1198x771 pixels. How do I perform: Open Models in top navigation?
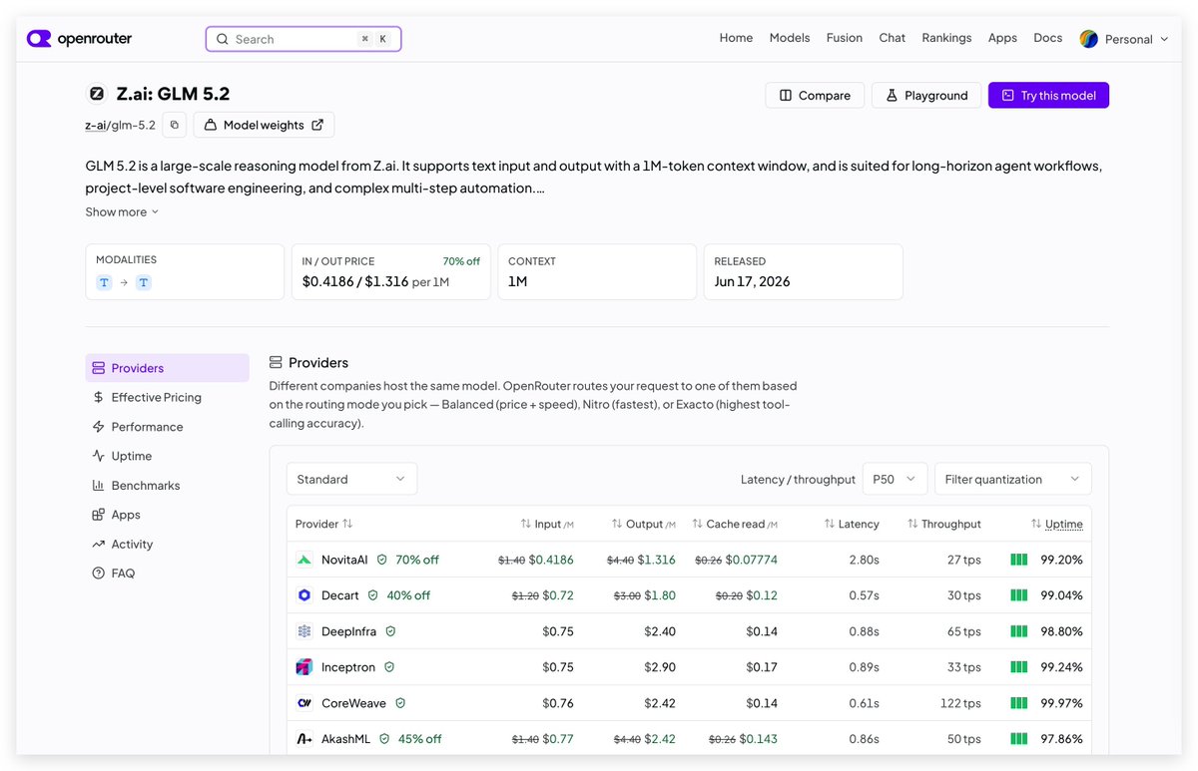tap(790, 38)
